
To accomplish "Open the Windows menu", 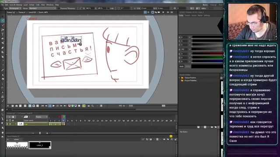I will click(50, 5).
